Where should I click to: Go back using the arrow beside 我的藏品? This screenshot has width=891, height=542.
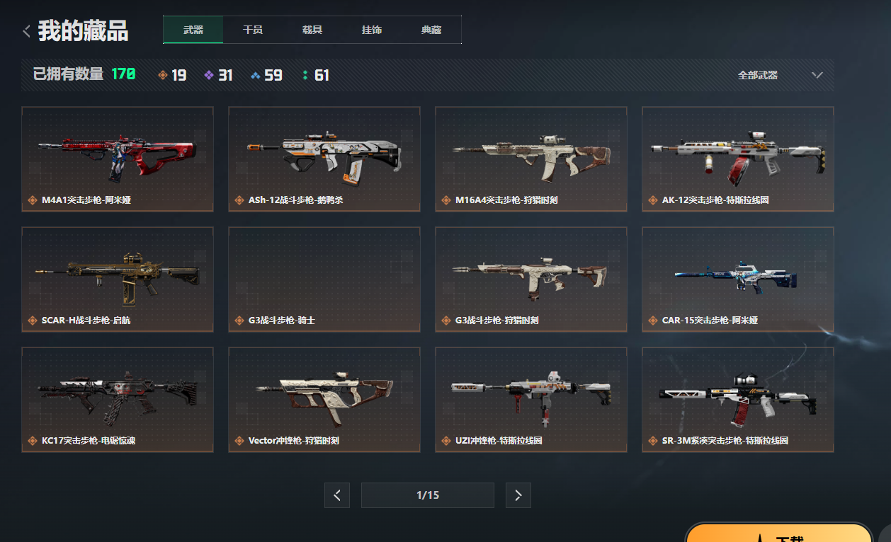pos(26,31)
